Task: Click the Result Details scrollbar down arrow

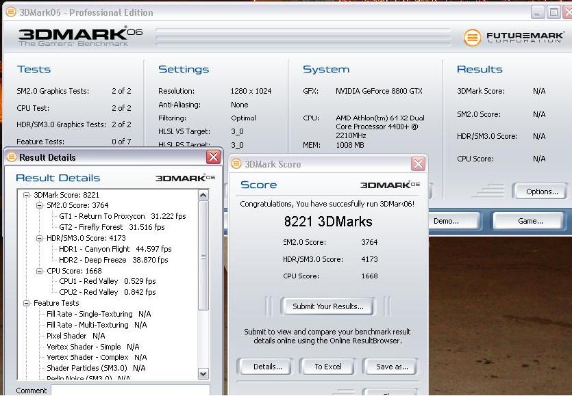Action: coord(203,373)
